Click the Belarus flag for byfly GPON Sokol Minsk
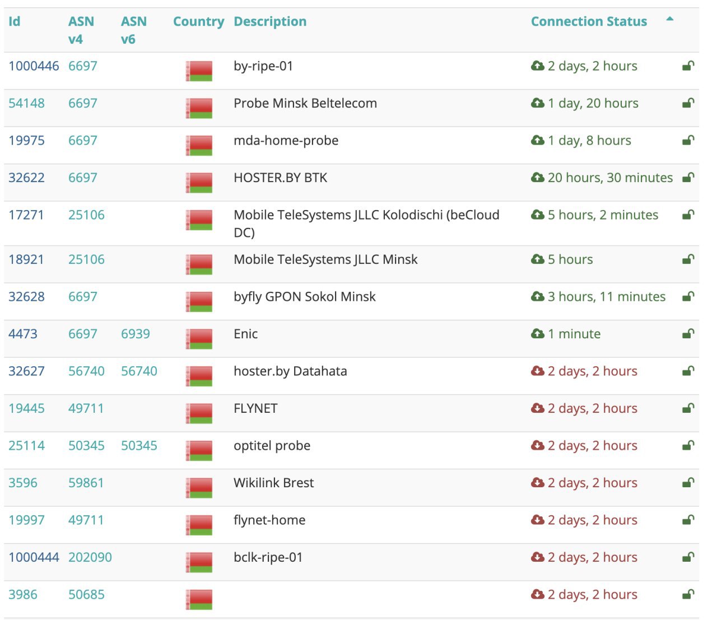 199,302
